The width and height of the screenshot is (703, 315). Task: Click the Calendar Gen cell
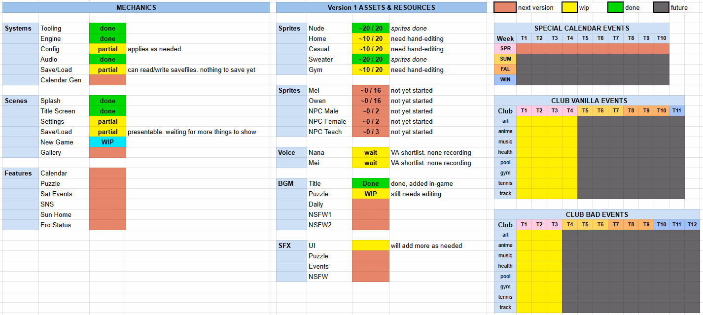coord(61,80)
